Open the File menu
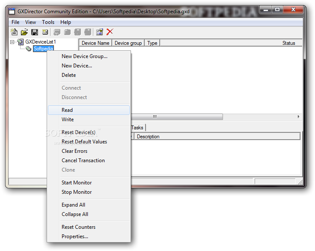Screen dimensions: 315x251 (x=15, y=22)
